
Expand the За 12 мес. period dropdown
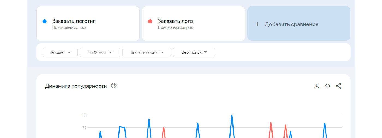[100, 52]
